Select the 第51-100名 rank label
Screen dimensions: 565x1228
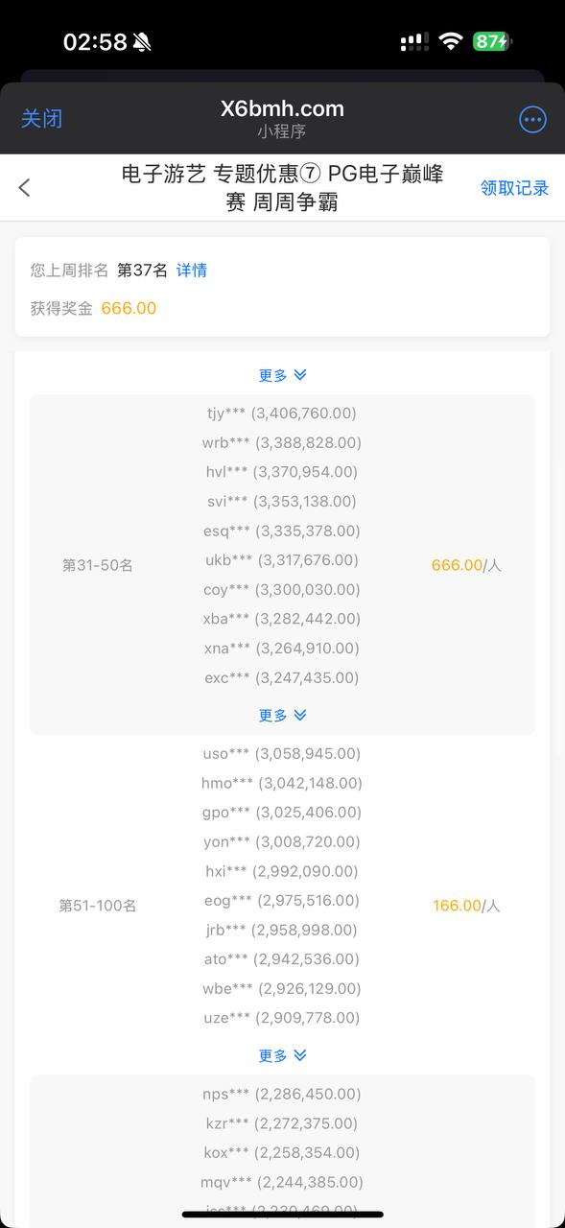98,905
